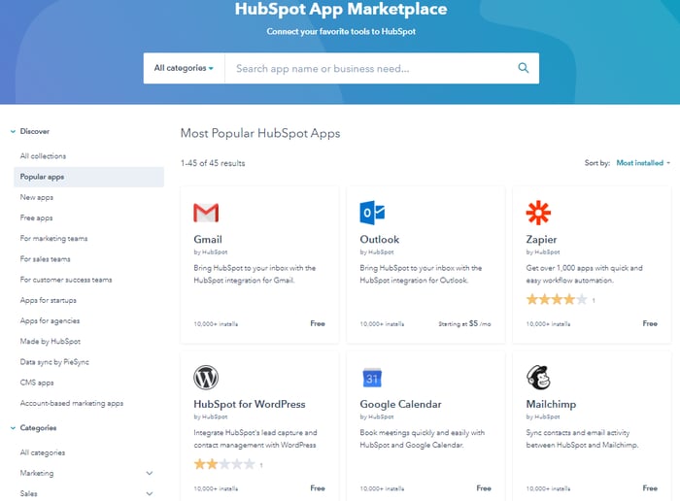This screenshot has height=501, width=680.
Task: Expand the Marketing category chevron
Action: pyautogui.click(x=149, y=474)
